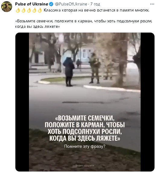Open the Pulse of Ukraine display name
The image size is (156, 173).
pyautogui.click(x=31, y=4)
